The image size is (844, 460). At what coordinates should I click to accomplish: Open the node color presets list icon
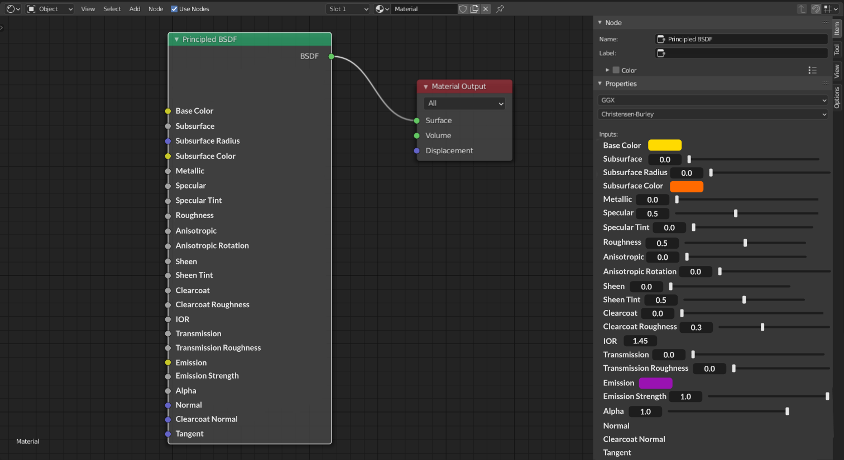[812, 70]
